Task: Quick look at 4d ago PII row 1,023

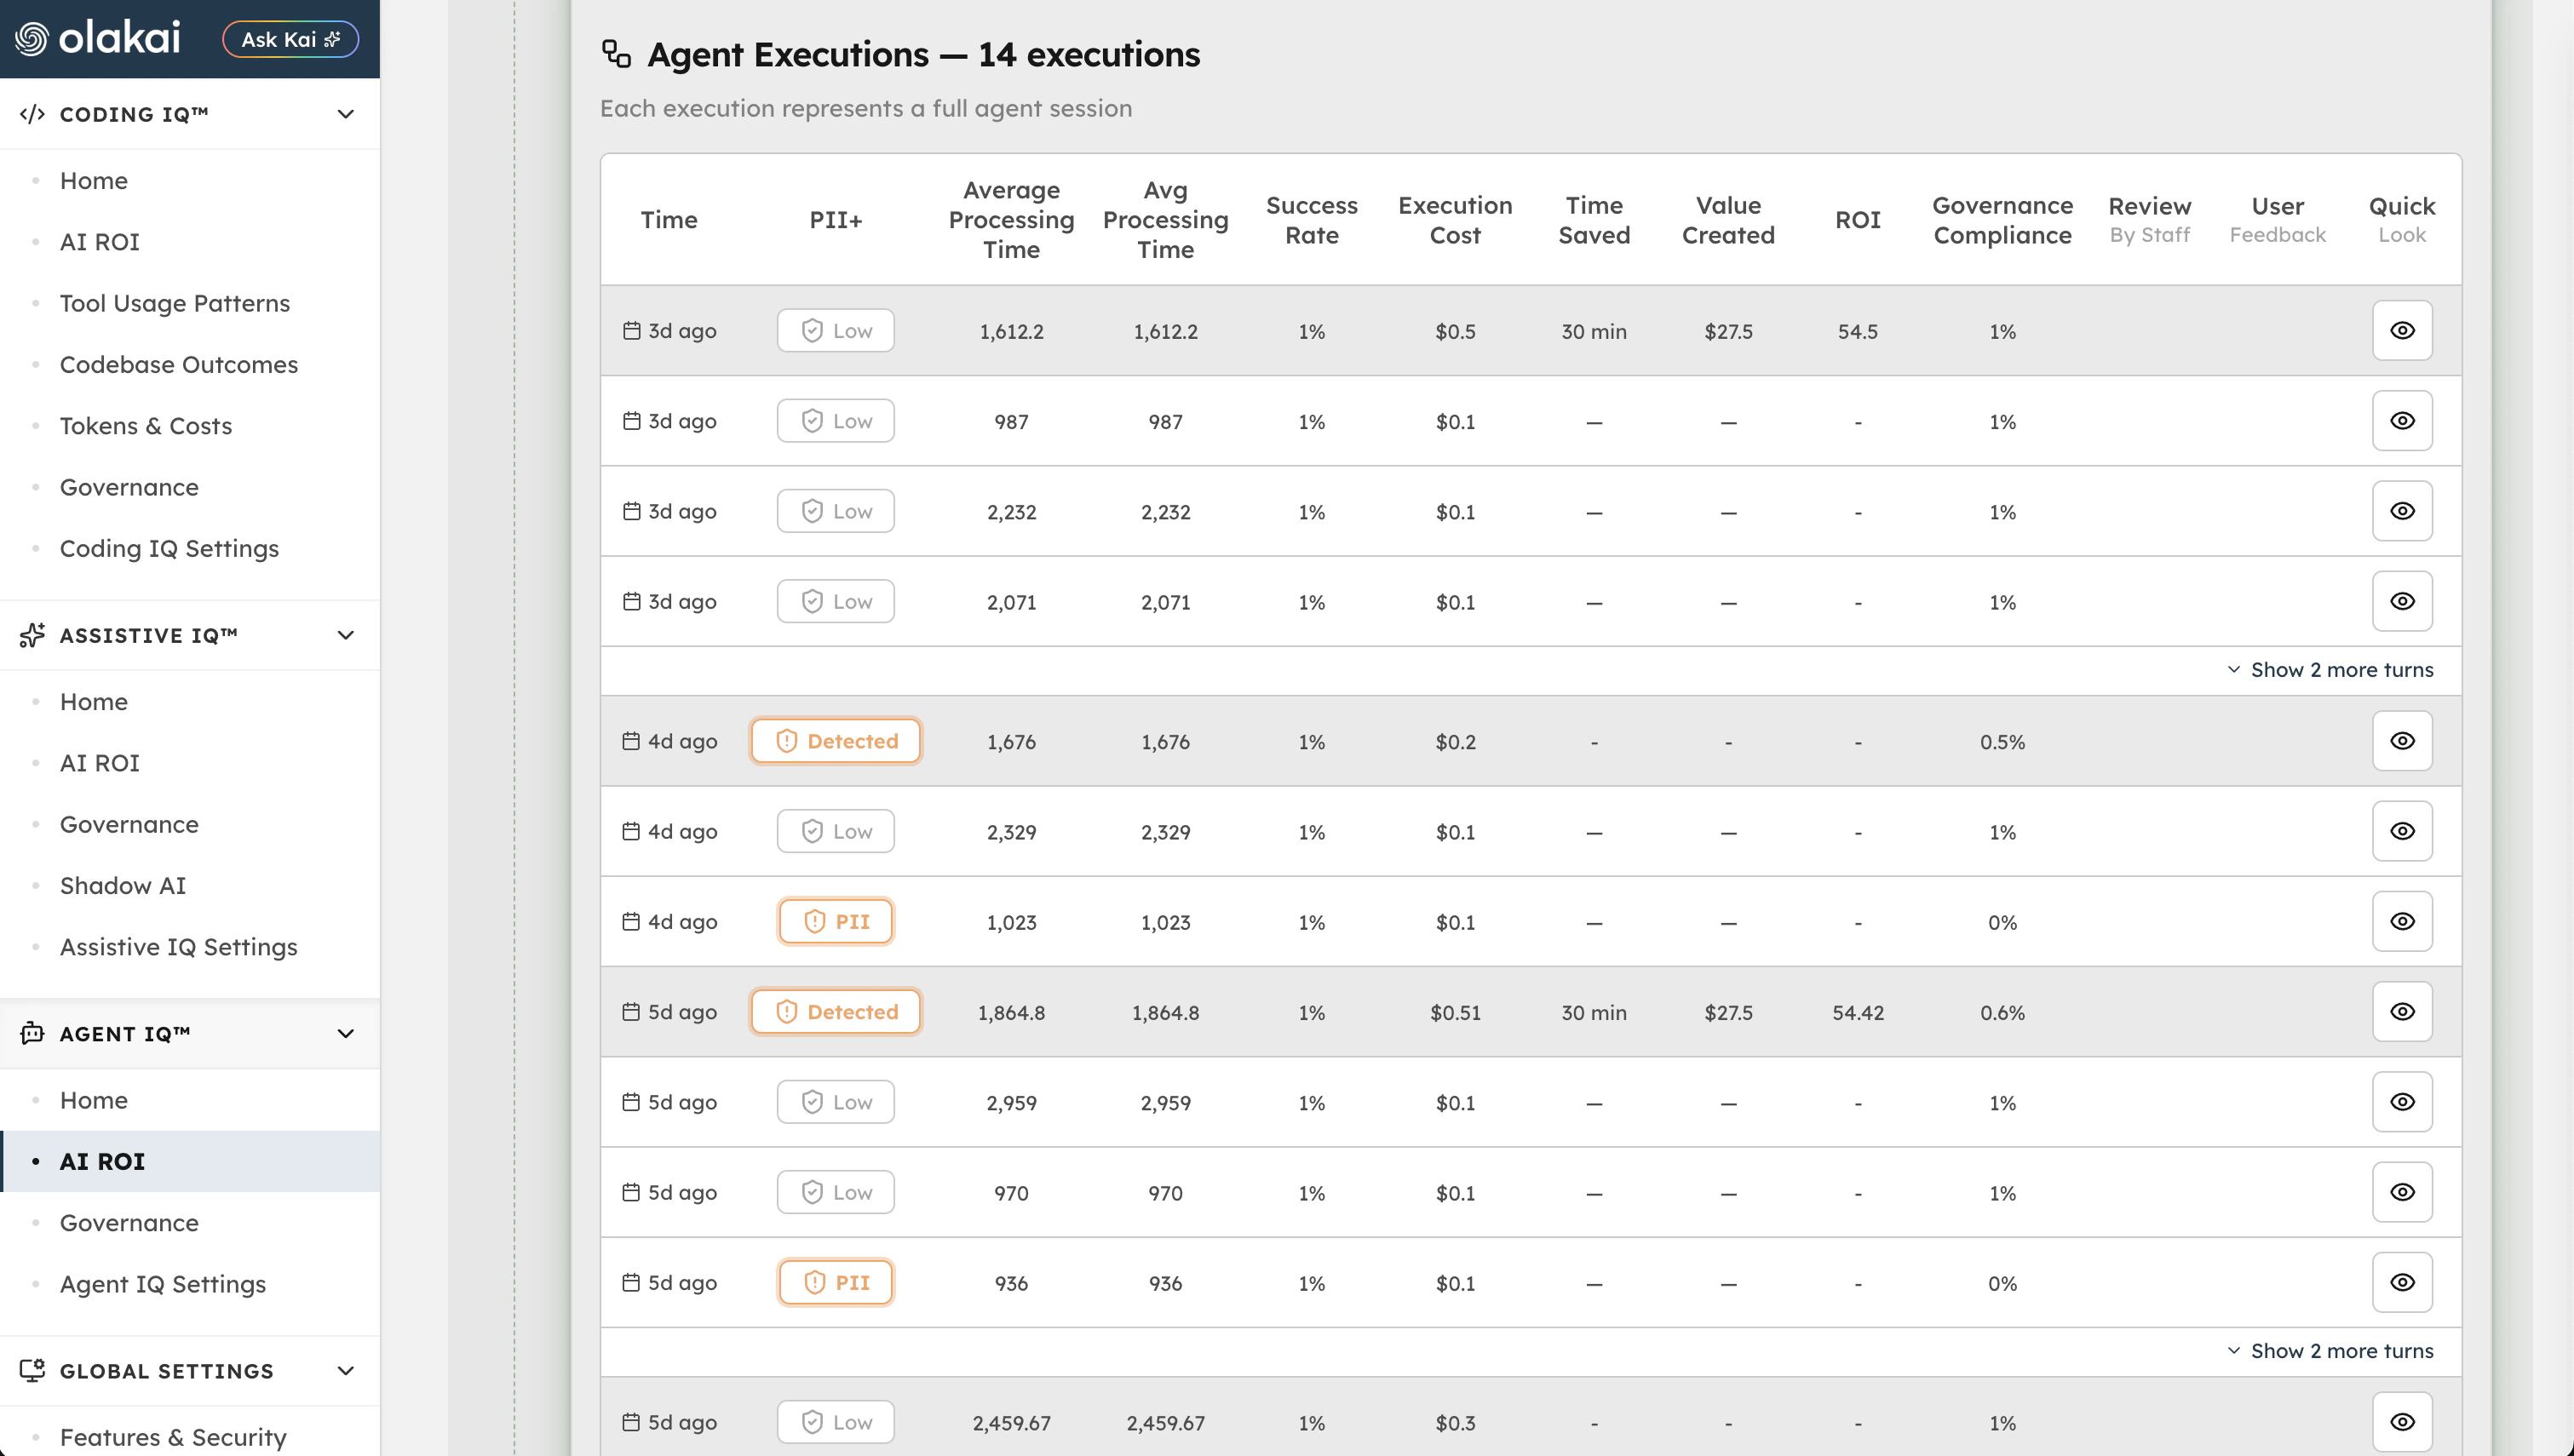Action: click(2402, 921)
